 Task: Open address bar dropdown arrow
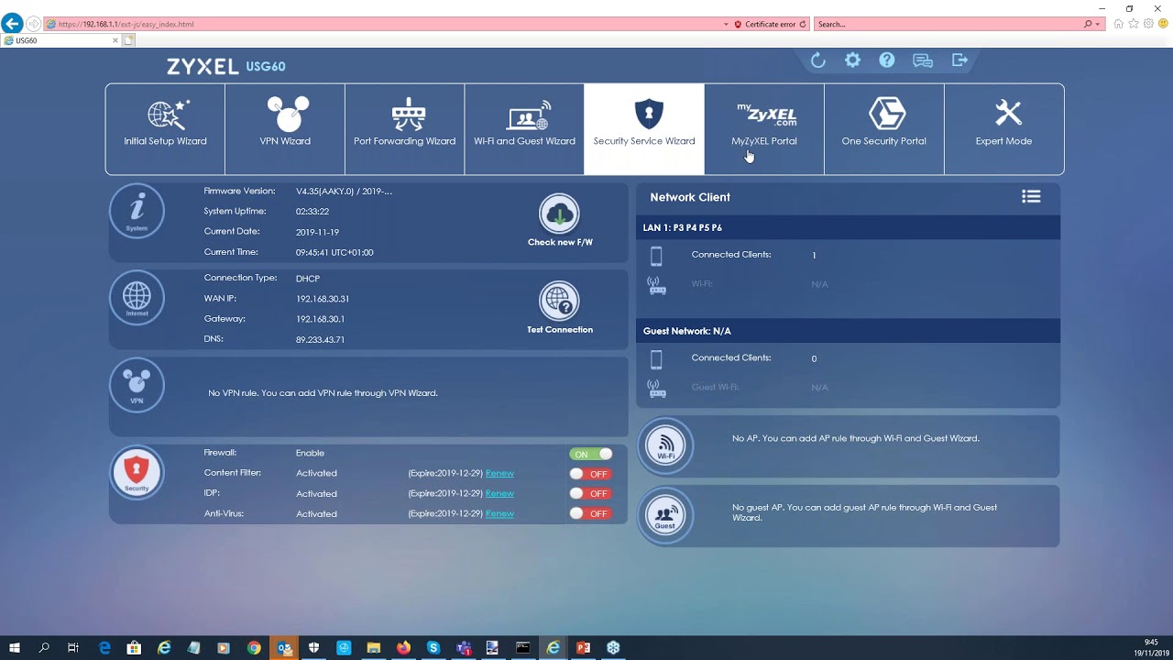(726, 24)
